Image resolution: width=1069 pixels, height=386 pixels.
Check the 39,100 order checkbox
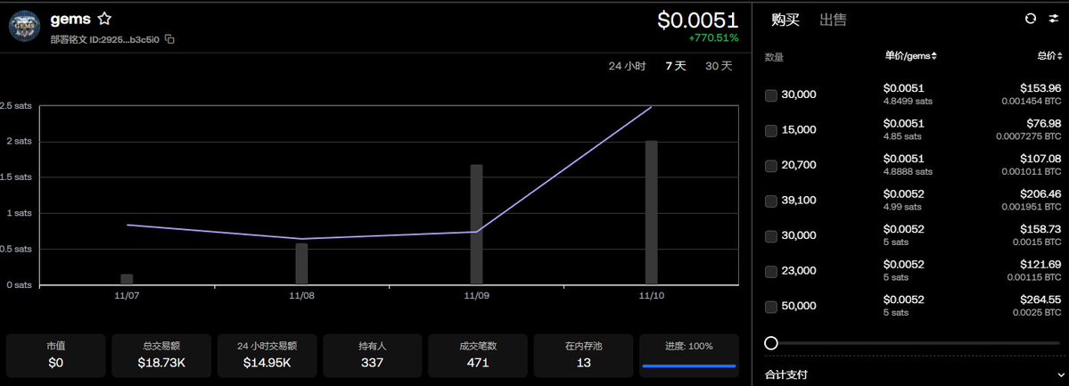tap(771, 201)
